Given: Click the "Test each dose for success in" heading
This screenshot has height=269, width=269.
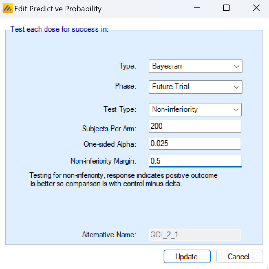Looking at the screenshot, I should coord(59,29).
